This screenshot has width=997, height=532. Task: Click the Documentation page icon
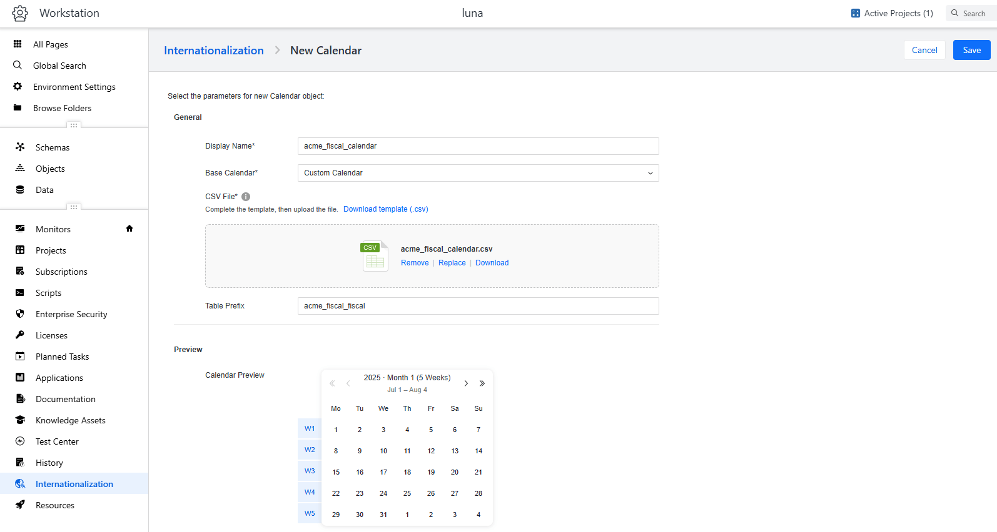tap(20, 398)
